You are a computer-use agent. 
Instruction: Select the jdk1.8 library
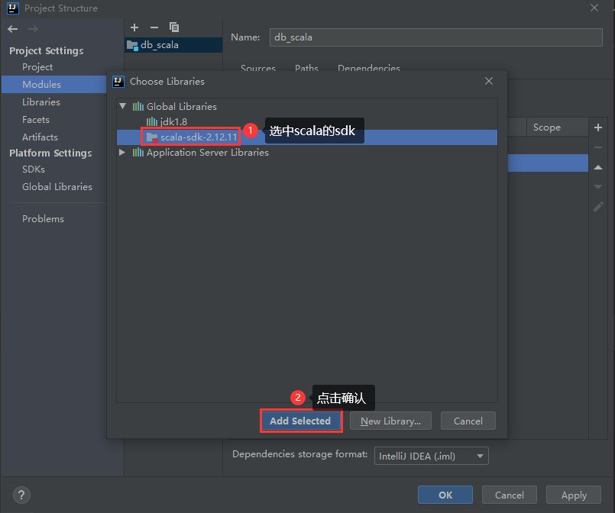173,122
